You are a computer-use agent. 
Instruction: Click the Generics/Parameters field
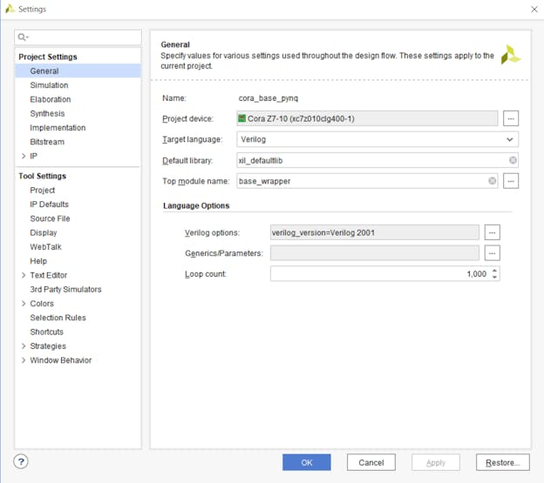tap(375, 253)
